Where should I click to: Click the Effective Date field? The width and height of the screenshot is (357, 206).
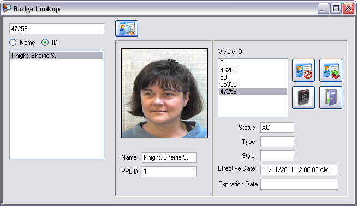coord(299,170)
